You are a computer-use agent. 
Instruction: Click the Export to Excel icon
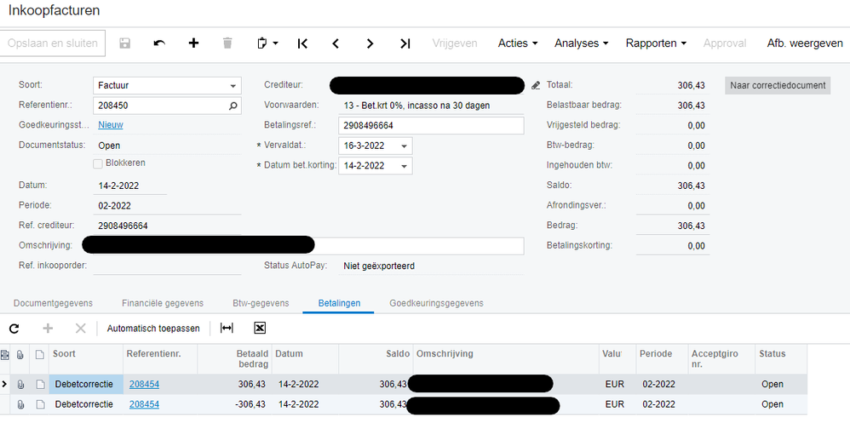click(260, 328)
